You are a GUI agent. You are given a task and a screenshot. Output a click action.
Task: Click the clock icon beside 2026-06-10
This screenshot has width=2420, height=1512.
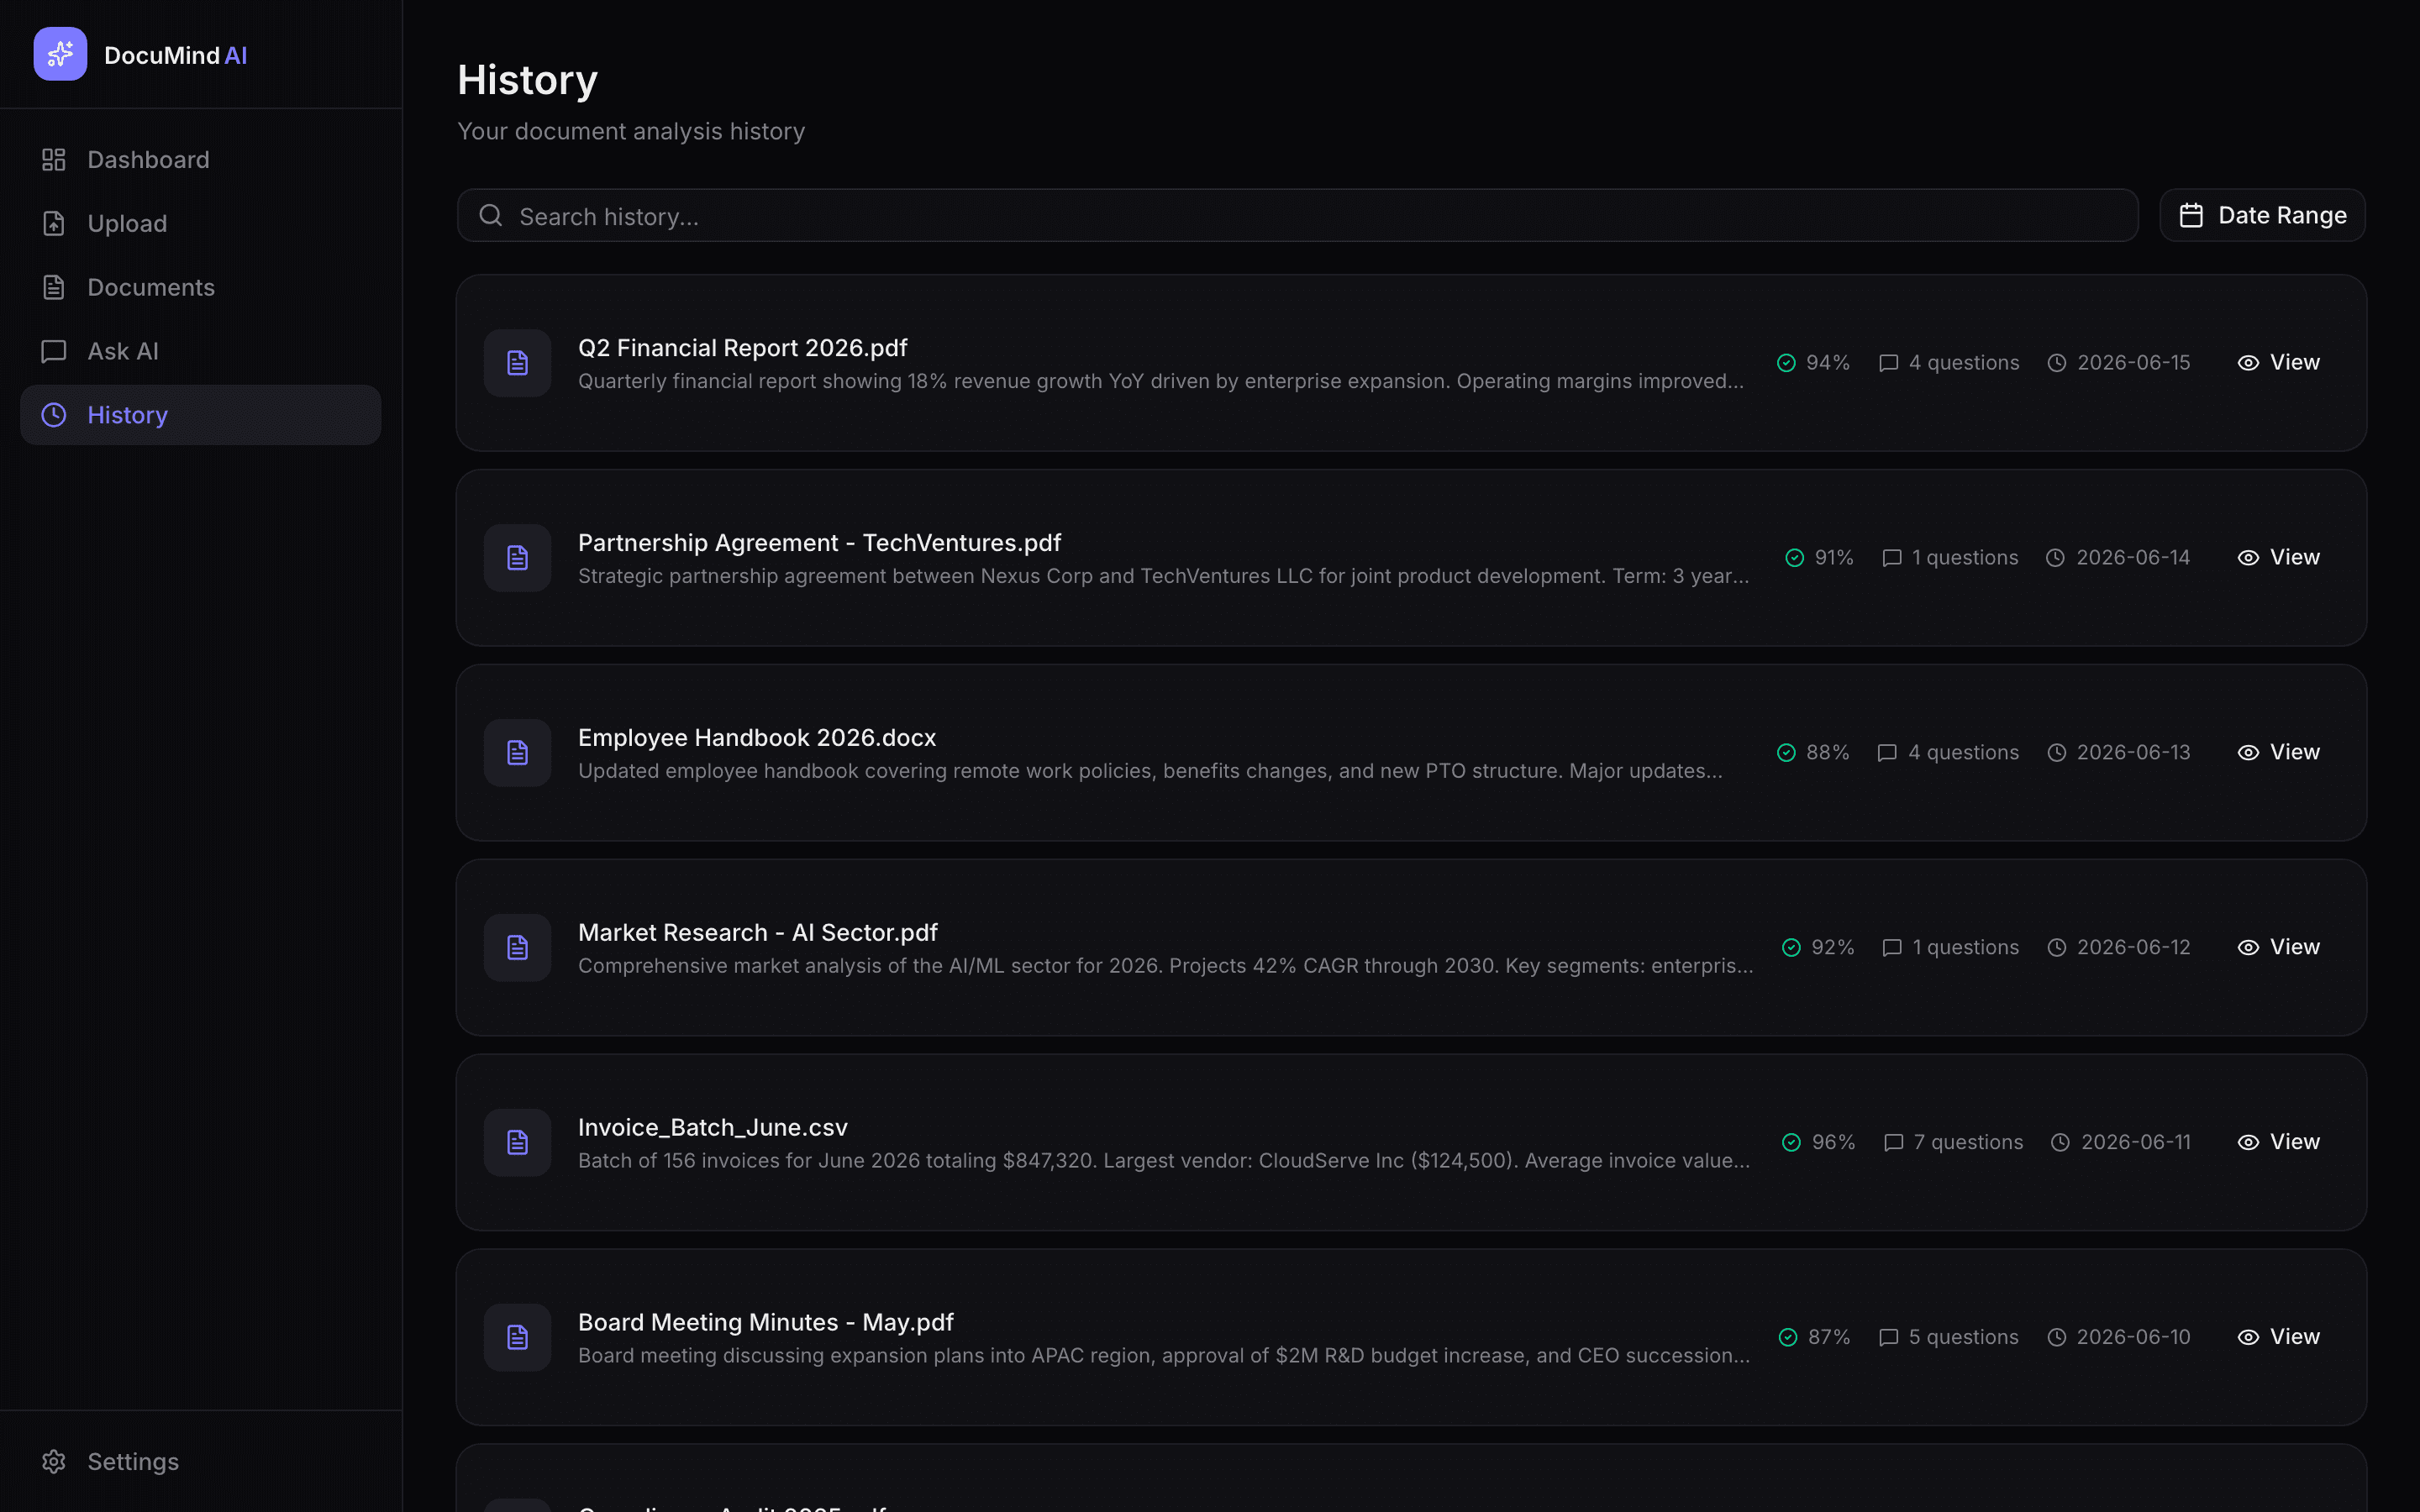tap(2056, 1338)
